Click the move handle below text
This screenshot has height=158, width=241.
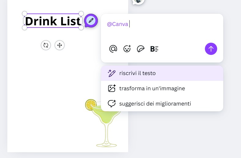[x=60, y=45]
